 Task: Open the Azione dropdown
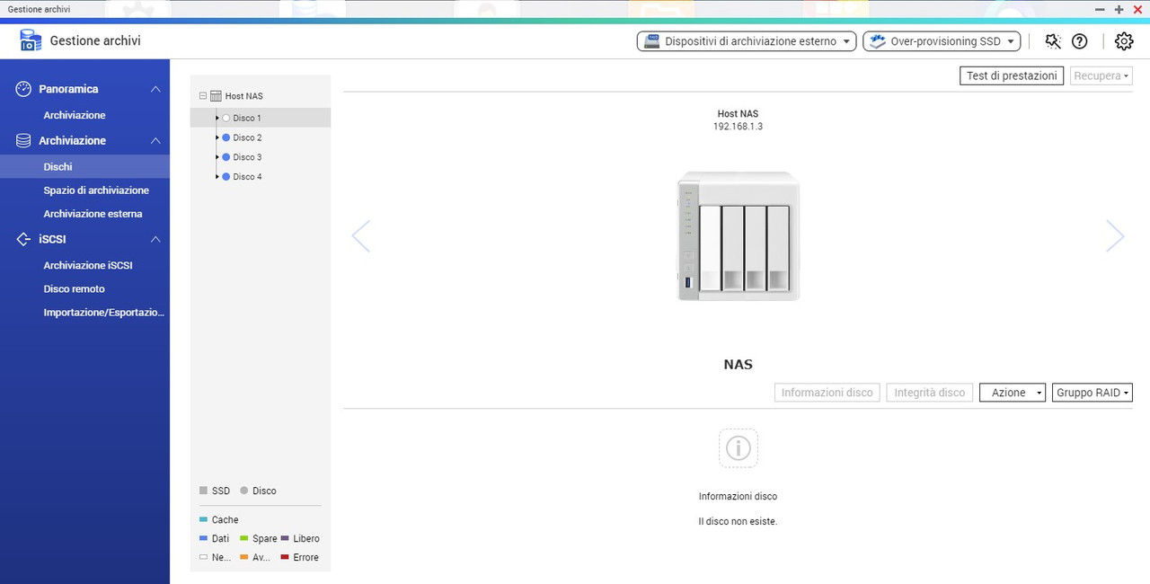pyautogui.click(x=1013, y=393)
